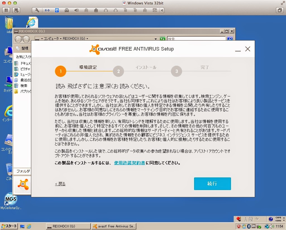Toggle the KANA lock indicator
286x230 pixels.
(278, 220)
